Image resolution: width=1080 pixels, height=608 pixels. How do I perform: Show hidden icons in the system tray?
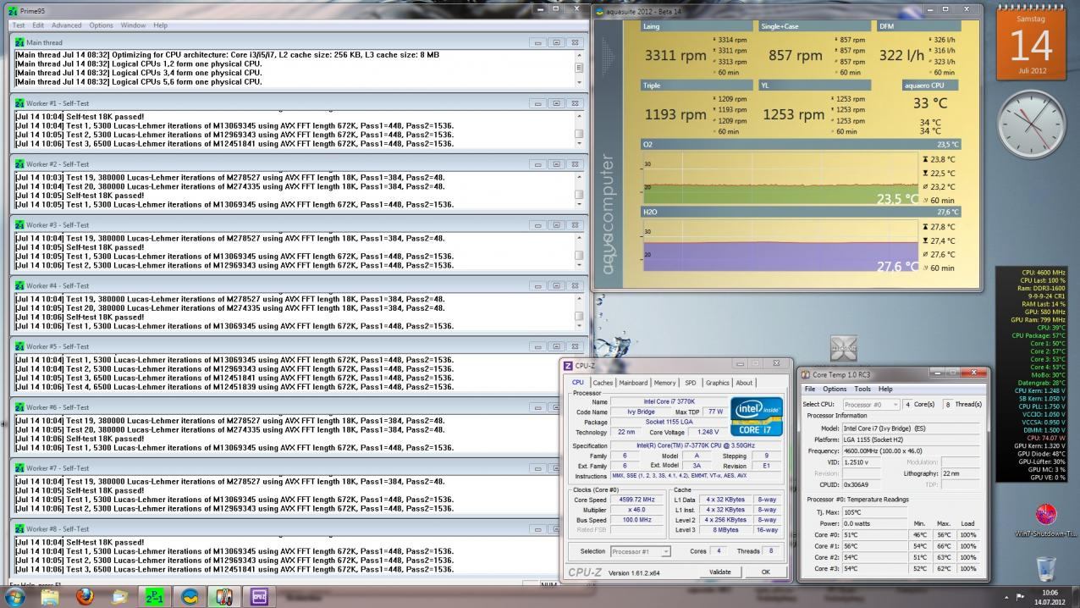(1006, 597)
